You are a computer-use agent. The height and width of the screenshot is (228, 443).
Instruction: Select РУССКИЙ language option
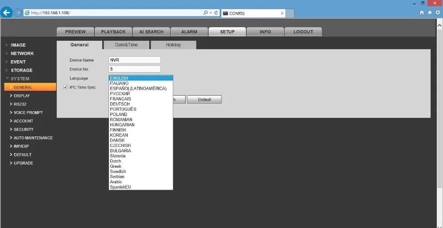141,94
